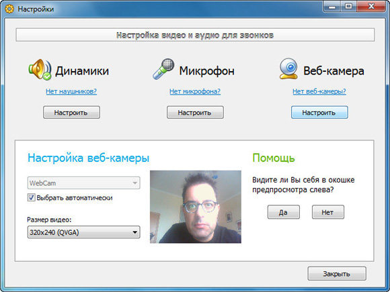Click the Закрыть button
The width and height of the screenshot is (390, 292).
[337, 274]
